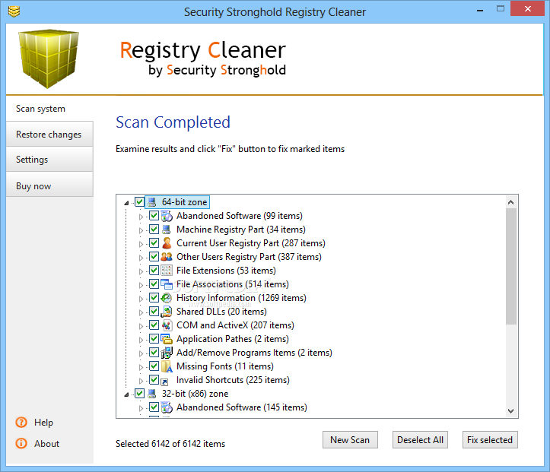550x472 pixels.
Task: Click the Invalid Shortcuts icon
Action: pos(164,382)
